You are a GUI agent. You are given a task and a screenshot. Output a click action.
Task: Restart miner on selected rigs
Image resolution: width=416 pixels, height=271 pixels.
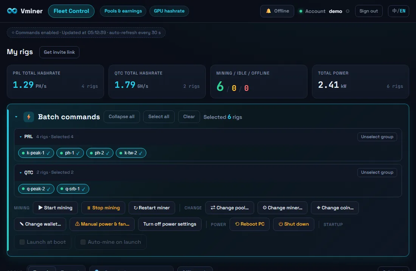(x=152, y=208)
